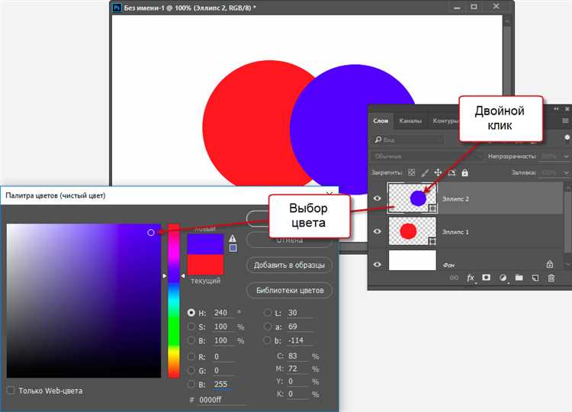Click the padlock on the Фон layer

(x=550, y=264)
